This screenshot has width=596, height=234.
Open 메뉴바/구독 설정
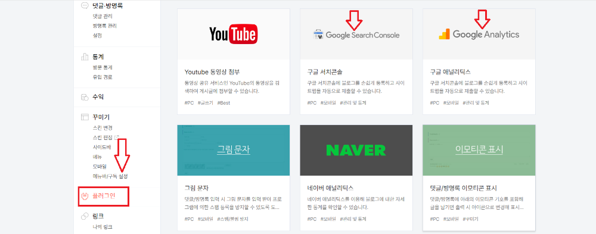[x=110, y=176]
